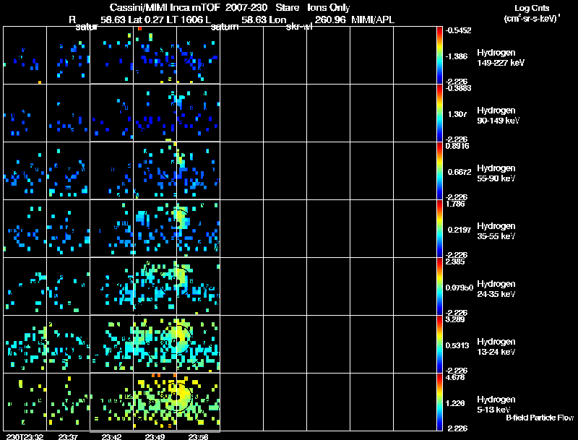Select the 5-13 keV image at 23:58
Screen dimensions: 578x440
point(198,402)
